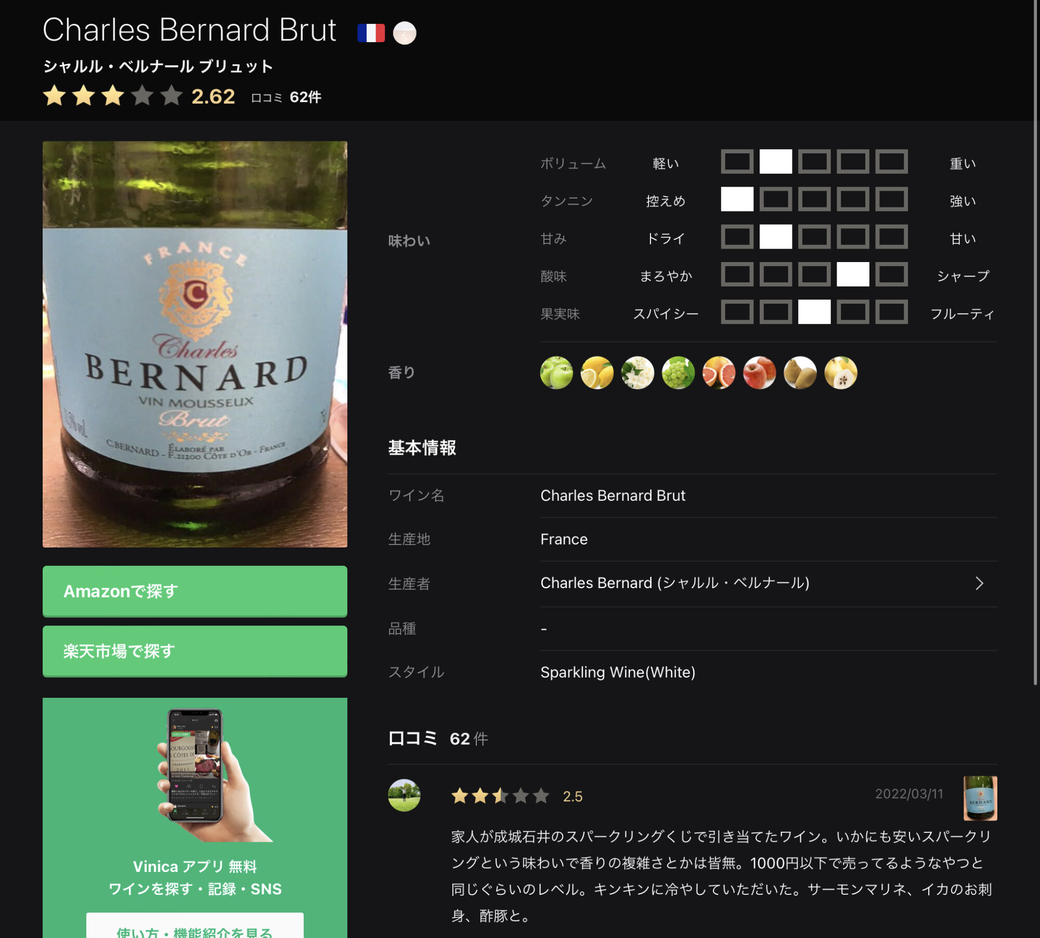Image resolution: width=1040 pixels, height=938 pixels.
Task: Click the Amazonで探す button
Action: coord(195,591)
